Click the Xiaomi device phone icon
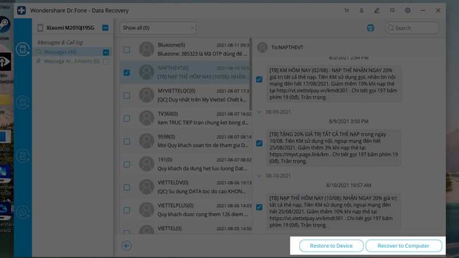The image size is (459, 258). point(40,28)
